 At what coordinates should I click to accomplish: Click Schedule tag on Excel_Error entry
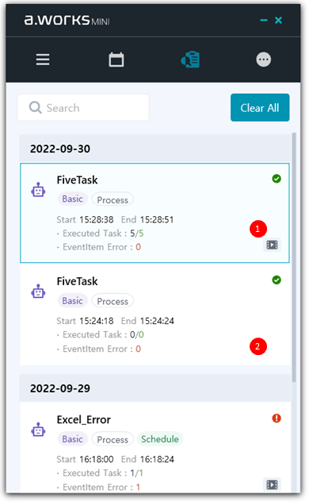(160, 439)
